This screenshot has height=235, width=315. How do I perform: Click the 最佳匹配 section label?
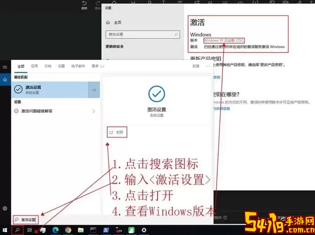[21, 77]
